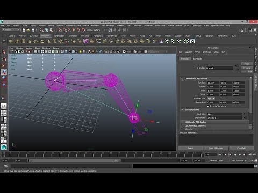Viewport: 258px width, 193px height.
Task: Open the viewport Shading menu
Action: click(x=20, y=48)
